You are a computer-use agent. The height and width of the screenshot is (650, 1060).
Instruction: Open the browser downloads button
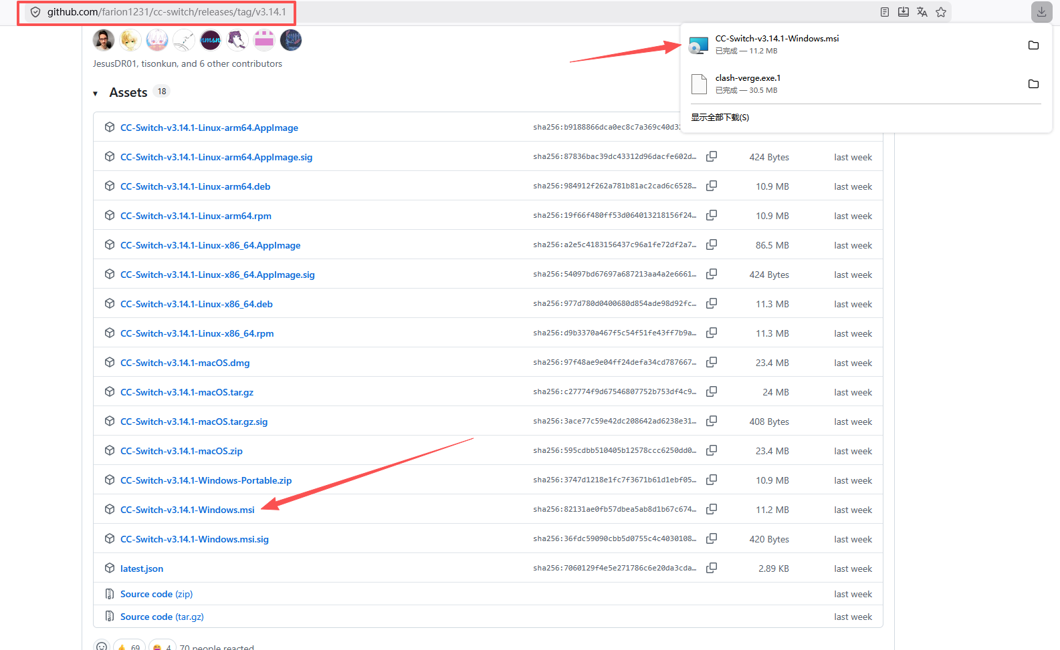coord(1041,12)
